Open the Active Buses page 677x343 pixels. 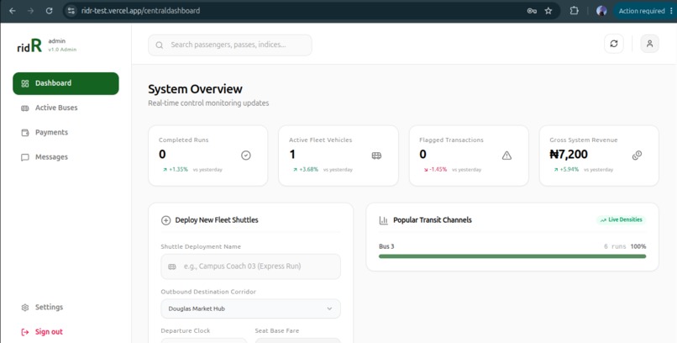pos(66,108)
